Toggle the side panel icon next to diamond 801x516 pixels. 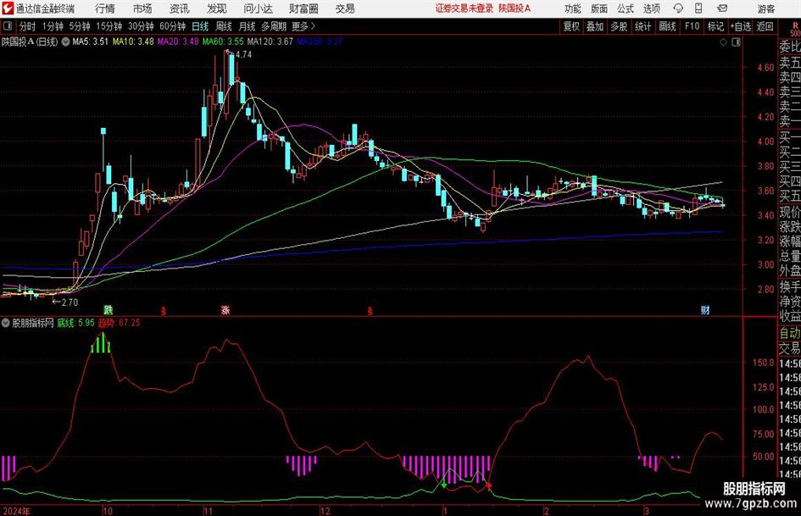[x=736, y=42]
